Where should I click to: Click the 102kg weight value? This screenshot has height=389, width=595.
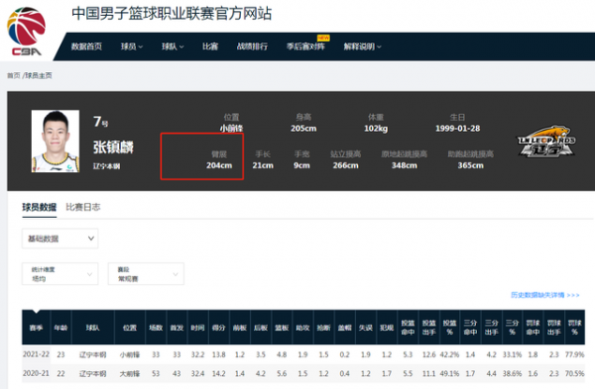(376, 129)
